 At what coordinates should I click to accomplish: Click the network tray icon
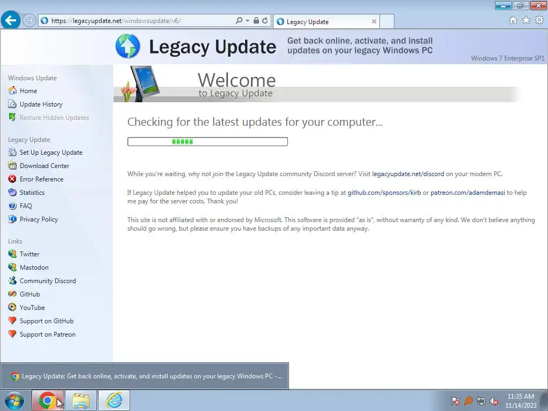click(x=481, y=401)
